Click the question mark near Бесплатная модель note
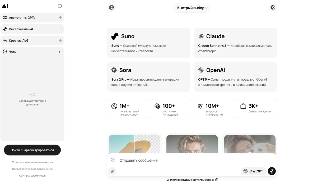Image resolution: width=317 pixels, height=182 pixels. [217, 180]
